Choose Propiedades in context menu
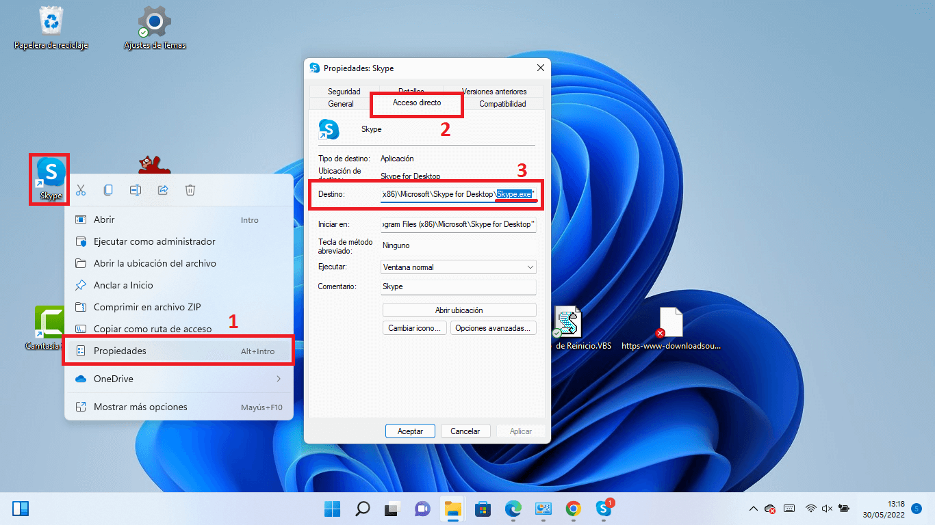Image resolution: width=935 pixels, height=525 pixels. click(x=179, y=351)
